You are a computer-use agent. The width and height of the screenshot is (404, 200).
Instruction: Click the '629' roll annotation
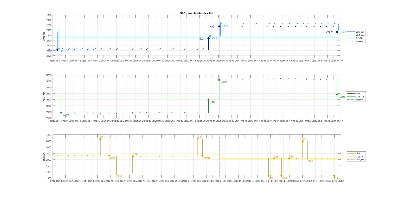pyautogui.click(x=276, y=157)
